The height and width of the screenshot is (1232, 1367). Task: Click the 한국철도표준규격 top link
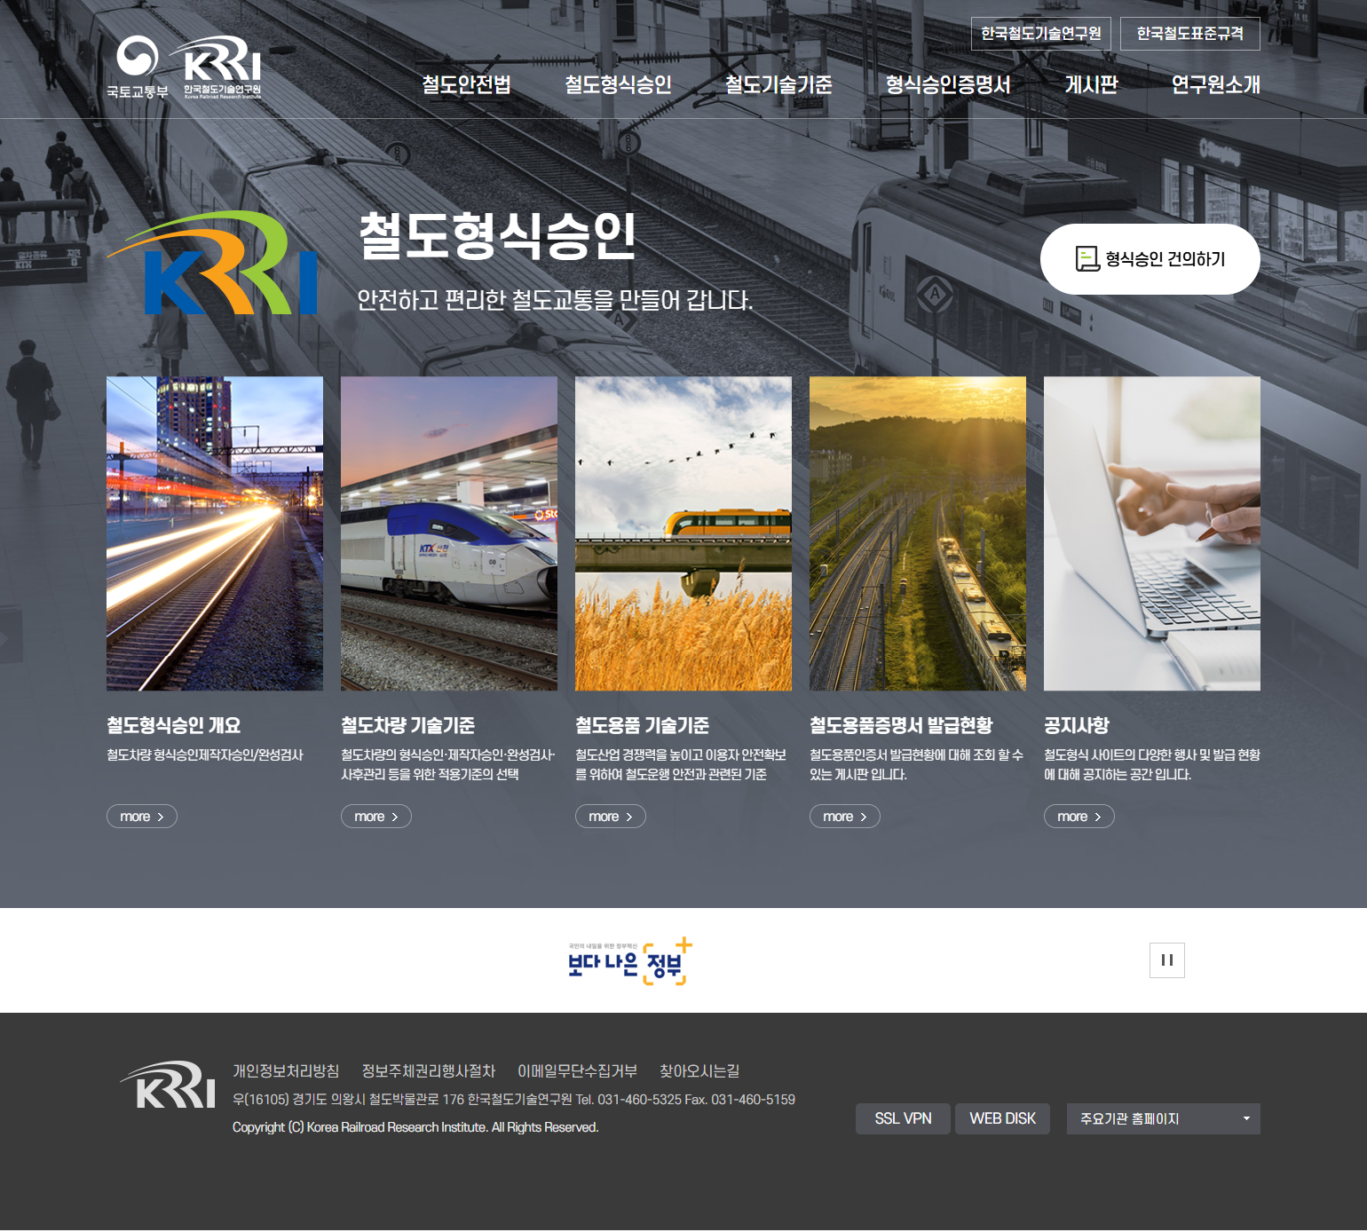[1189, 34]
